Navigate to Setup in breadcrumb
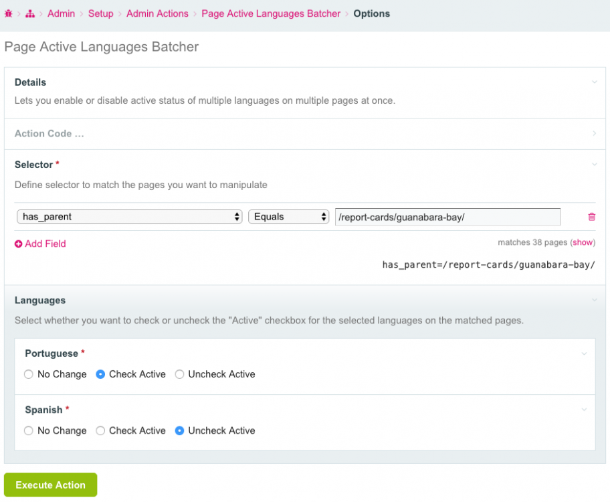This screenshot has height=502, width=610. (x=100, y=13)
